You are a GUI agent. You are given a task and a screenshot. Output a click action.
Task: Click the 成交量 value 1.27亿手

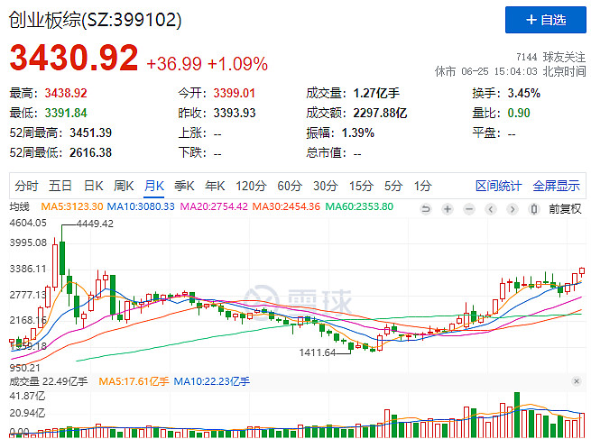(x=376, y=93)
